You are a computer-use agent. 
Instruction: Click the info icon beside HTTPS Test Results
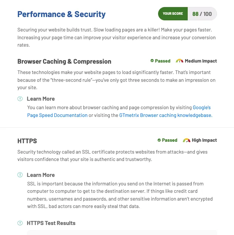tap(20, 223)
